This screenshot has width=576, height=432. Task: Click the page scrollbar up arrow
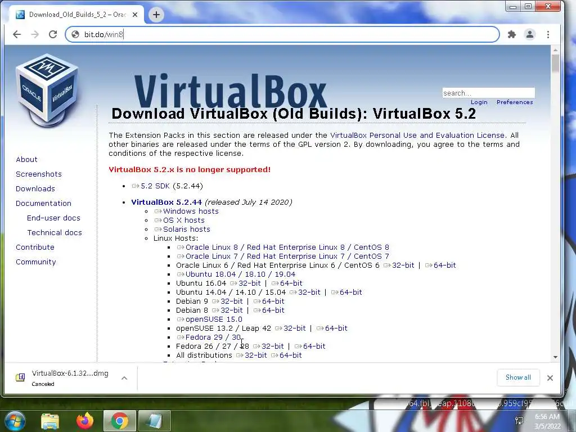point(555,50)
